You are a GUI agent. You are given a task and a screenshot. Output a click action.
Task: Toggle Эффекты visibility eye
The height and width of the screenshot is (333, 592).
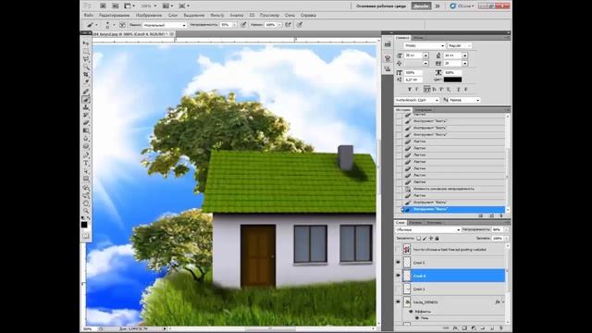pos(411,312)
